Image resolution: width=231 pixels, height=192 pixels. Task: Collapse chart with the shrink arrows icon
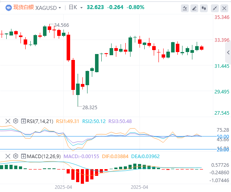215,8
